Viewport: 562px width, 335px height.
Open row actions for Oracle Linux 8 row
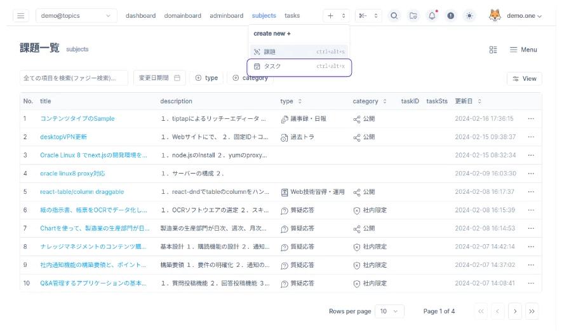tap(531, 155)
